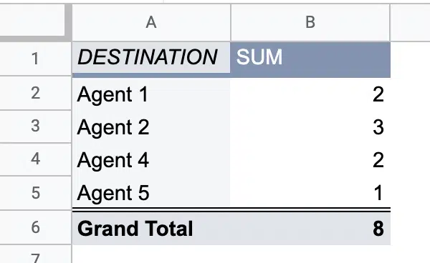This screenshot has height=263, width=430.
Task: Select row 2 header
Action: click(x=35, y=93)
